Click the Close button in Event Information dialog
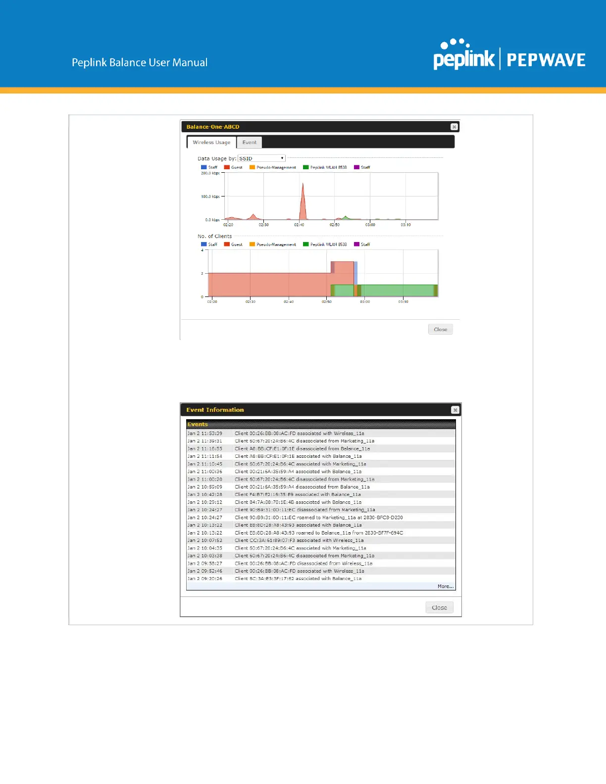606x784 pixels. [439, 607]
